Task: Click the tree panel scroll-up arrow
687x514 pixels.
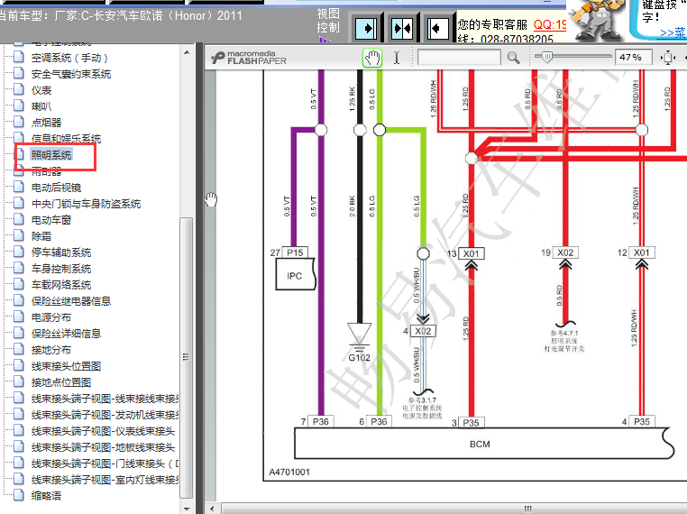Action: (187, 52)
